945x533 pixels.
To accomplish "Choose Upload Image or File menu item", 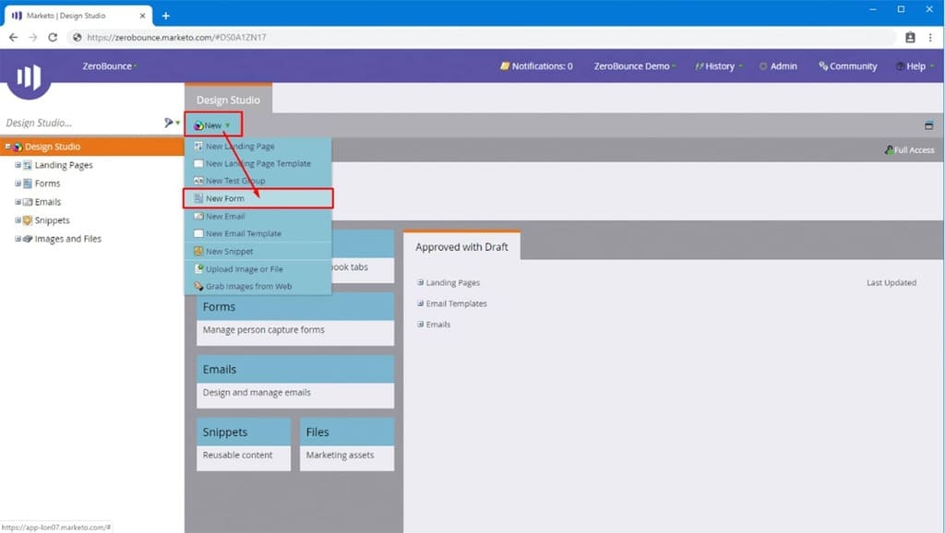I will point(258,269).
